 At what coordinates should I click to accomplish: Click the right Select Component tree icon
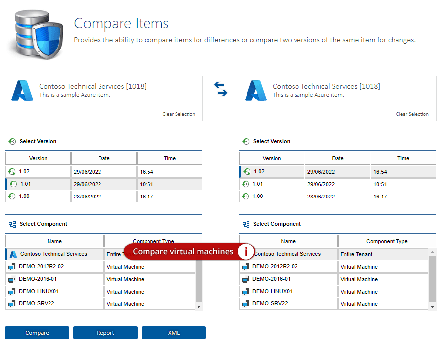[x=246, y=224]
